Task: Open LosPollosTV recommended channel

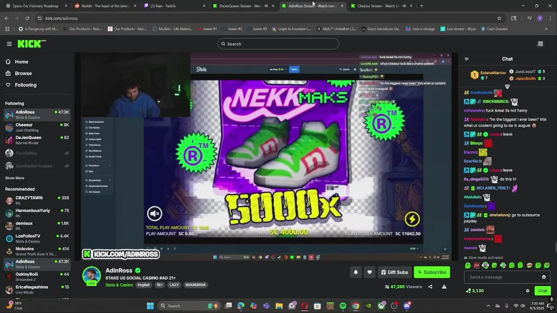Action: [x=37, y=238]
